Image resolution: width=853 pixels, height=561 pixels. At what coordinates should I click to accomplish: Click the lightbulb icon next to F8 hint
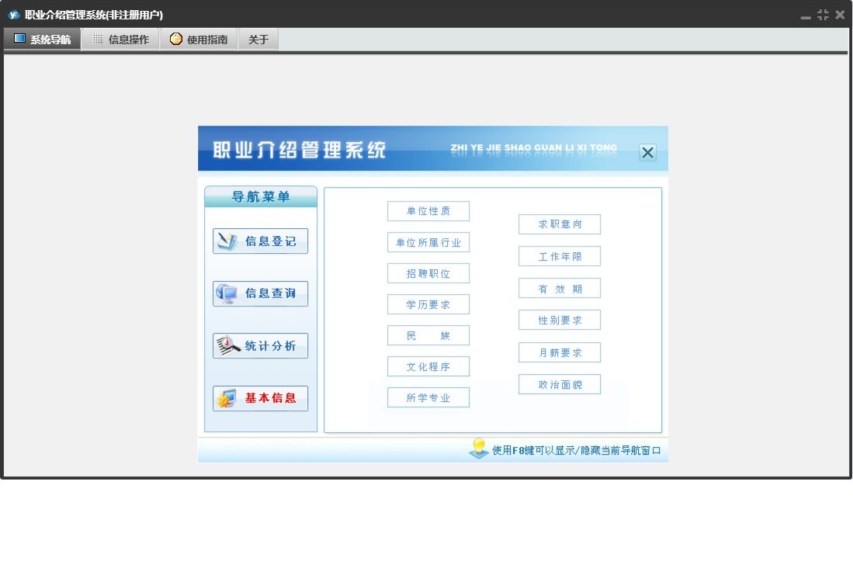[479, 448]
